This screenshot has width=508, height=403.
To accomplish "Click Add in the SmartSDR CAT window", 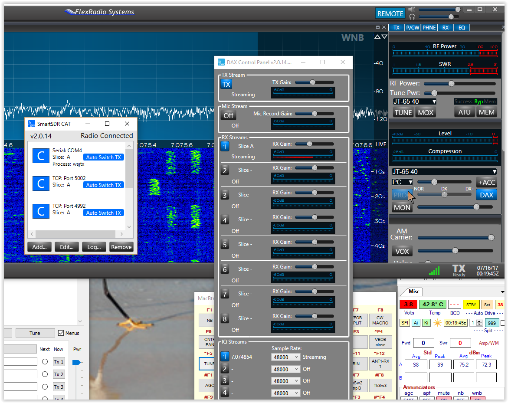I will click(x=39, y=247).
